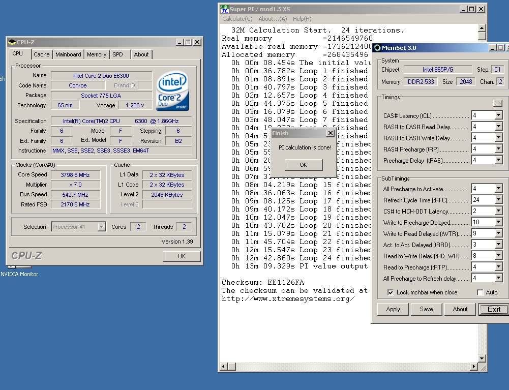Image resolution: width=509 pixels, height=390 pixels.
Task: Click the http://www.xtremesystems.org/ text
Action: [x=288, y=299]
